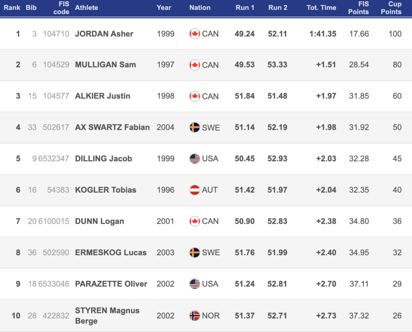This screenshot has width=412, height=332.
Task: Click Sweden flag icon for AX SWARTZ Fabian
Action: click(195, 127)
